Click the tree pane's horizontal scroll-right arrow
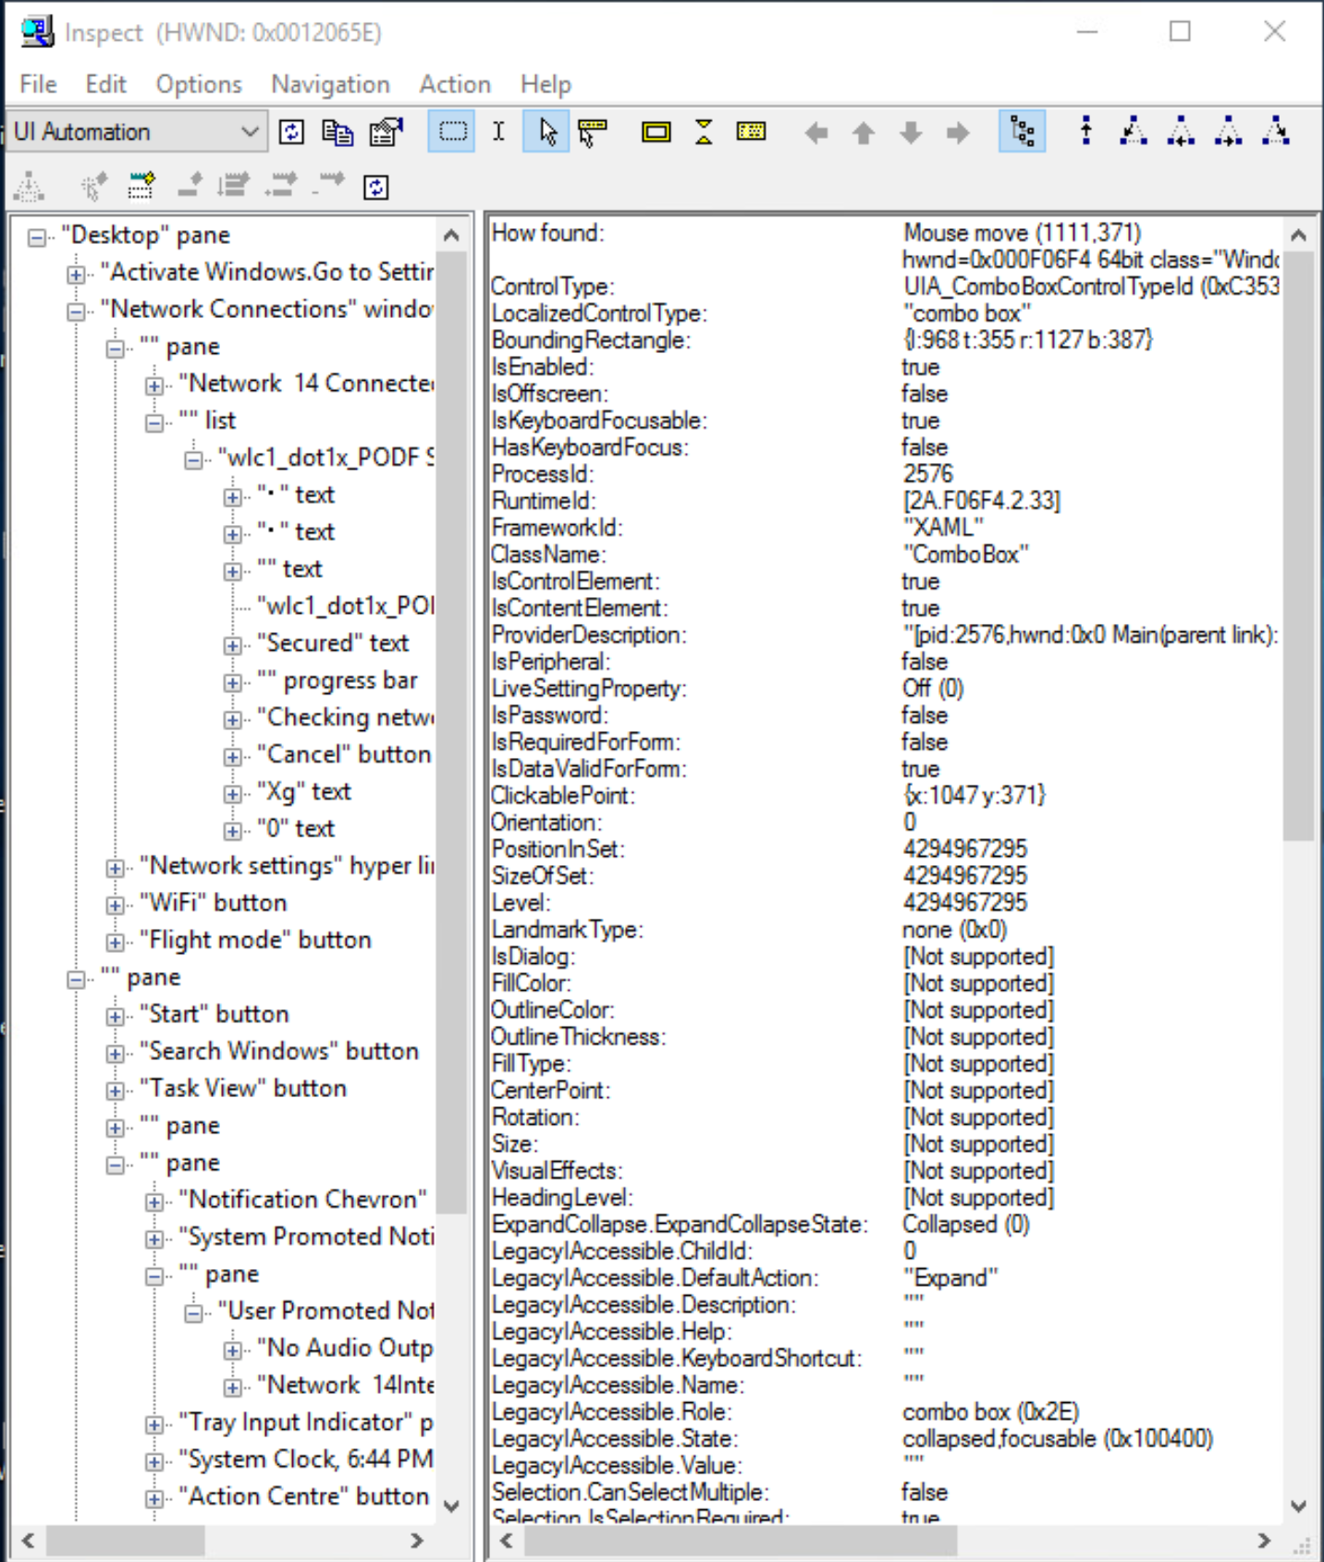1324x1562 pixels. (417, 1541)
